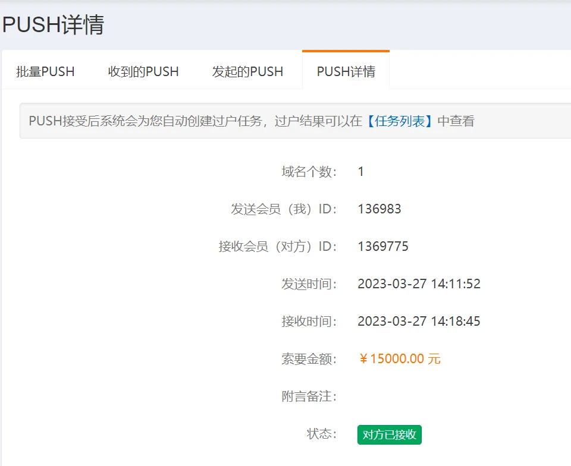Click the 附言备注 label
Image resolution: width=571 pixels, height=466 pixels.
coord(309,396)
